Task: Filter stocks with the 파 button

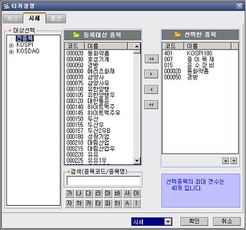Action: (x=108, y=203)
